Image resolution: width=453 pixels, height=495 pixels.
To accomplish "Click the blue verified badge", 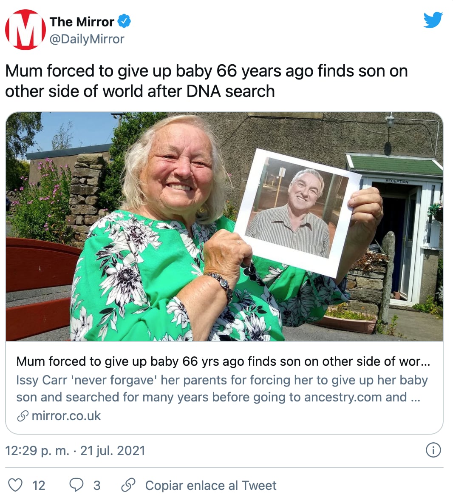I will coord(124,21).
